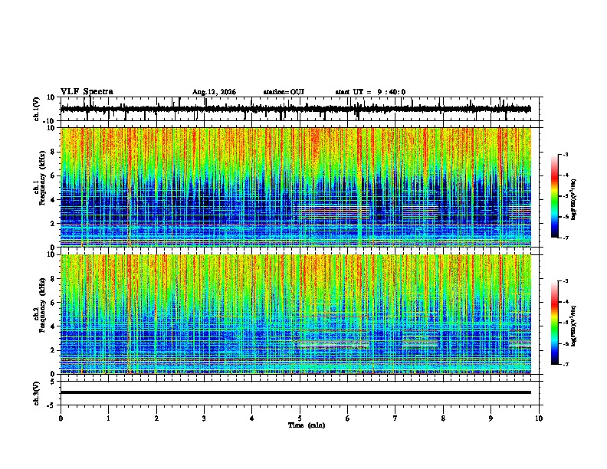
Task: Click the '8' kHz tick on ch.1 spectrogram
Action: (x=53, y=152)
